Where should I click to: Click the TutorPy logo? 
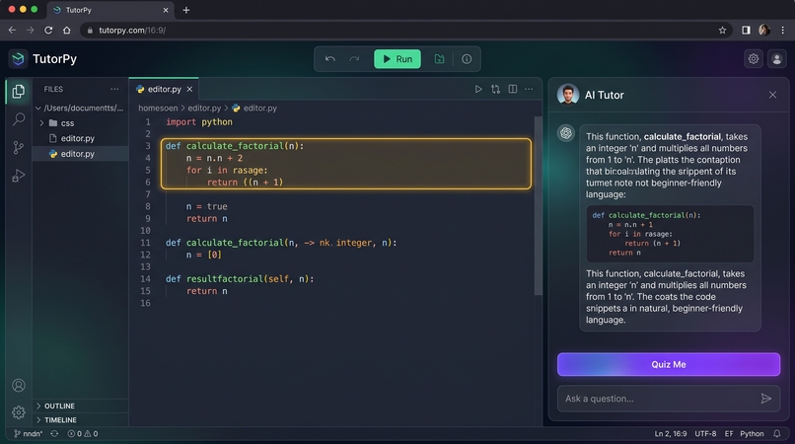19,59
